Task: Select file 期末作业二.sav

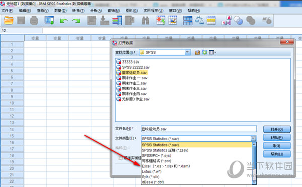Action: 131,83
